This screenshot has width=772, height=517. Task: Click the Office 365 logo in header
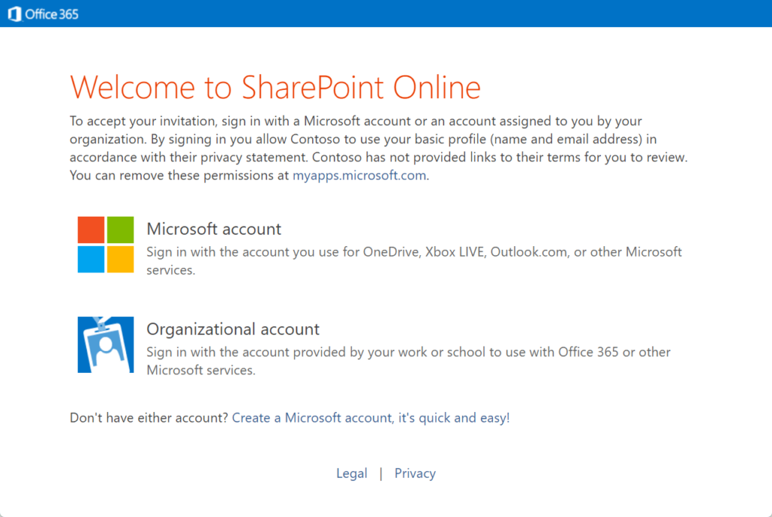click(x=43, y=14)
